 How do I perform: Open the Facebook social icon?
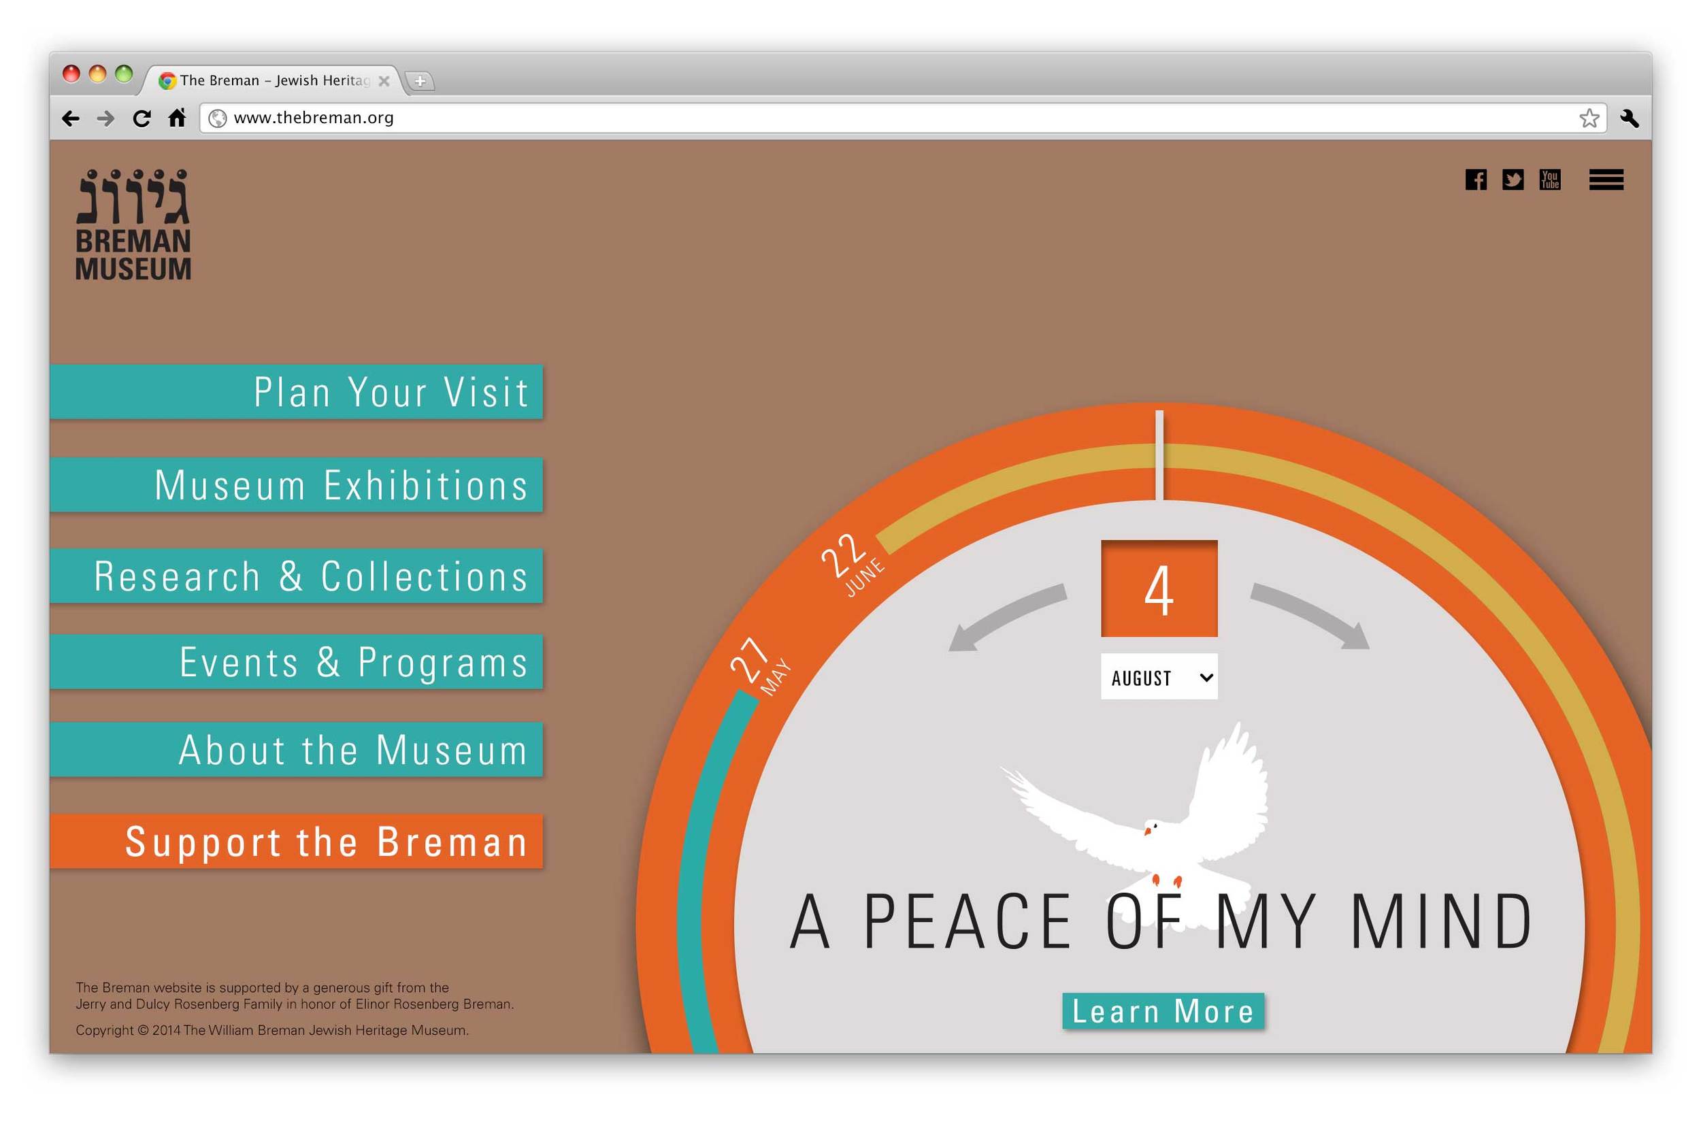pos(1474,180)
